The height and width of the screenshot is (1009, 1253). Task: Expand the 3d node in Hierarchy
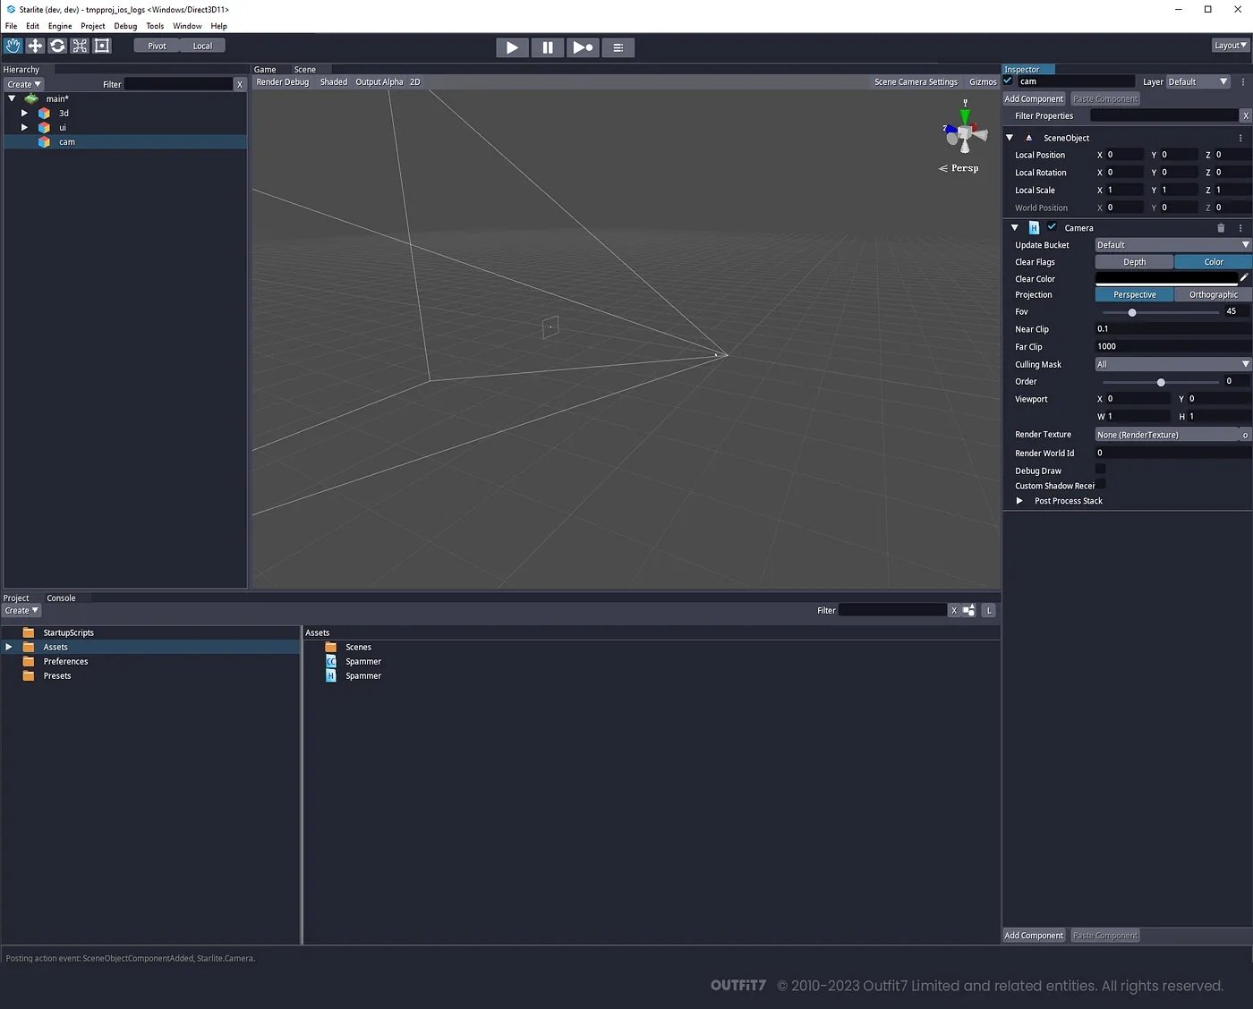point(24,113)
